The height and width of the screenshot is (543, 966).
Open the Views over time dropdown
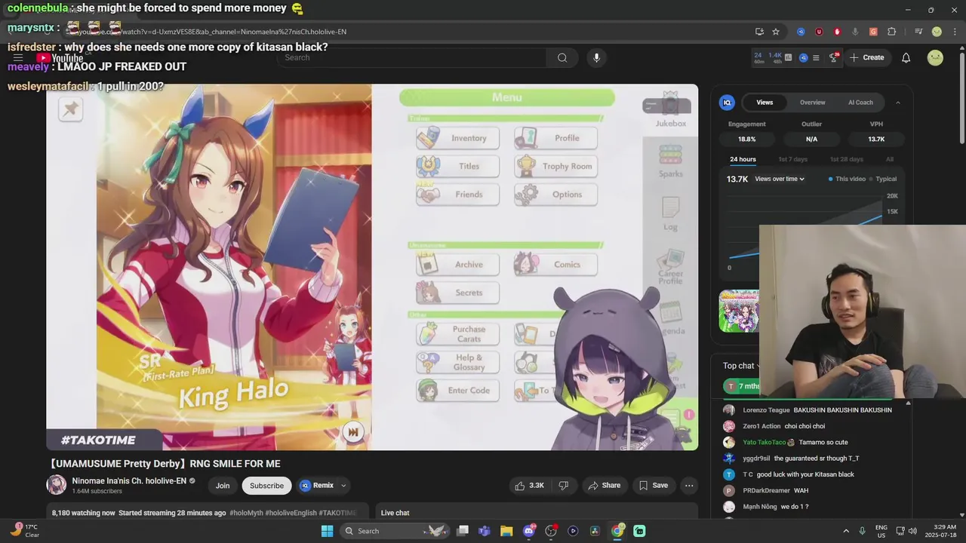click(780, 179)
